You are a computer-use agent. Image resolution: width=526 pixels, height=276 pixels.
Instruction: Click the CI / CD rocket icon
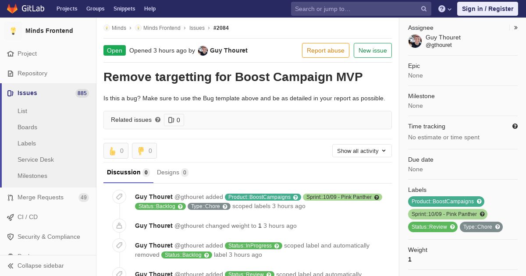click(x=11, y=217)
